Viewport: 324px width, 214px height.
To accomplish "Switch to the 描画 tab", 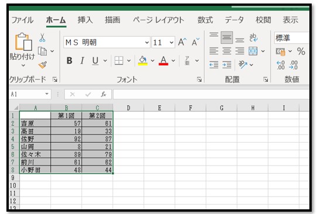I will (112, 20).
